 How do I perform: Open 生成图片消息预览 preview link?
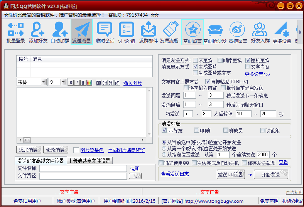[127, 150]
